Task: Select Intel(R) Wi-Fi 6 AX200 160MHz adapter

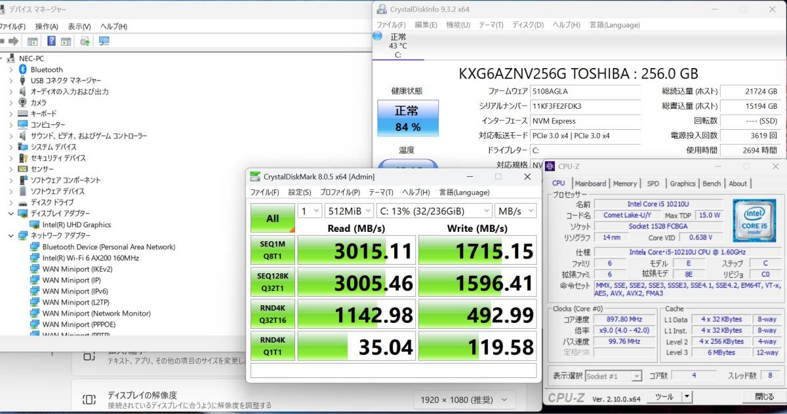Action: (91, 258)
